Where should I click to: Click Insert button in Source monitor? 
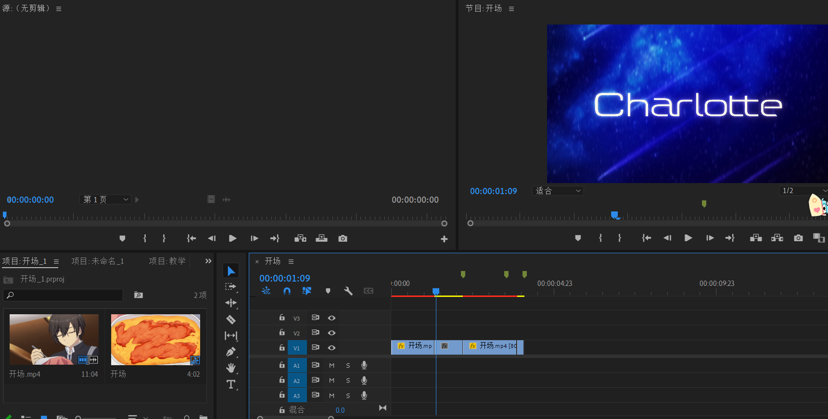click(x=300, y=238)
